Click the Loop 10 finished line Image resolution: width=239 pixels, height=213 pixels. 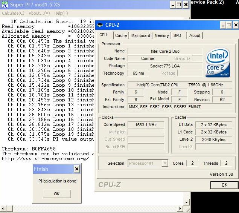click(x=51, y=90)
